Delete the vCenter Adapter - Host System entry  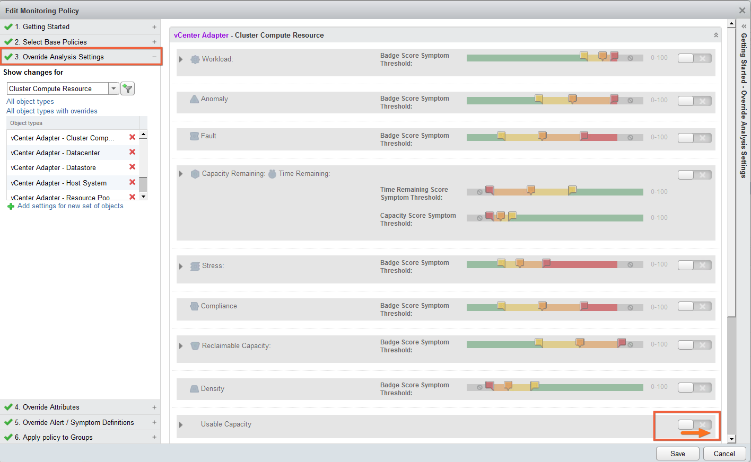[132, 182]
